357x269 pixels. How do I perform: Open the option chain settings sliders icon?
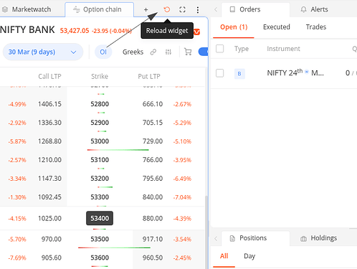click(x=168, y=52)
